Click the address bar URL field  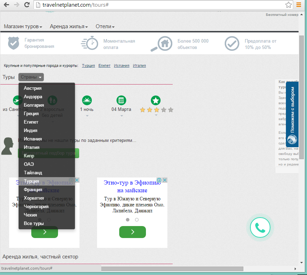[x=158, y=5]
